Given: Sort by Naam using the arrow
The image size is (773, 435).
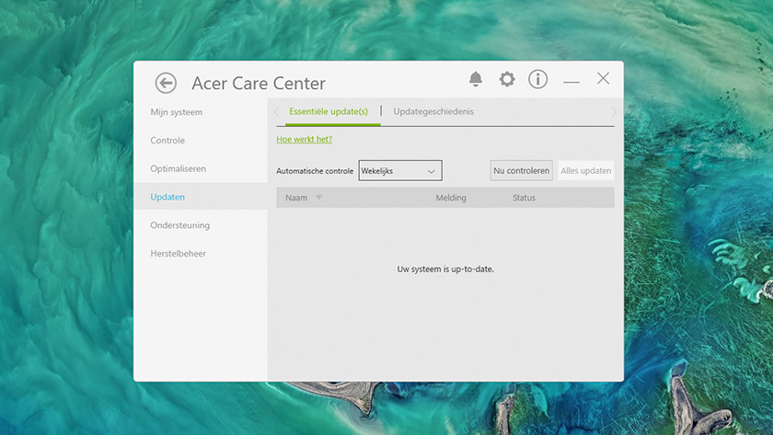Looking at the screenshot, I should point(319,198).
